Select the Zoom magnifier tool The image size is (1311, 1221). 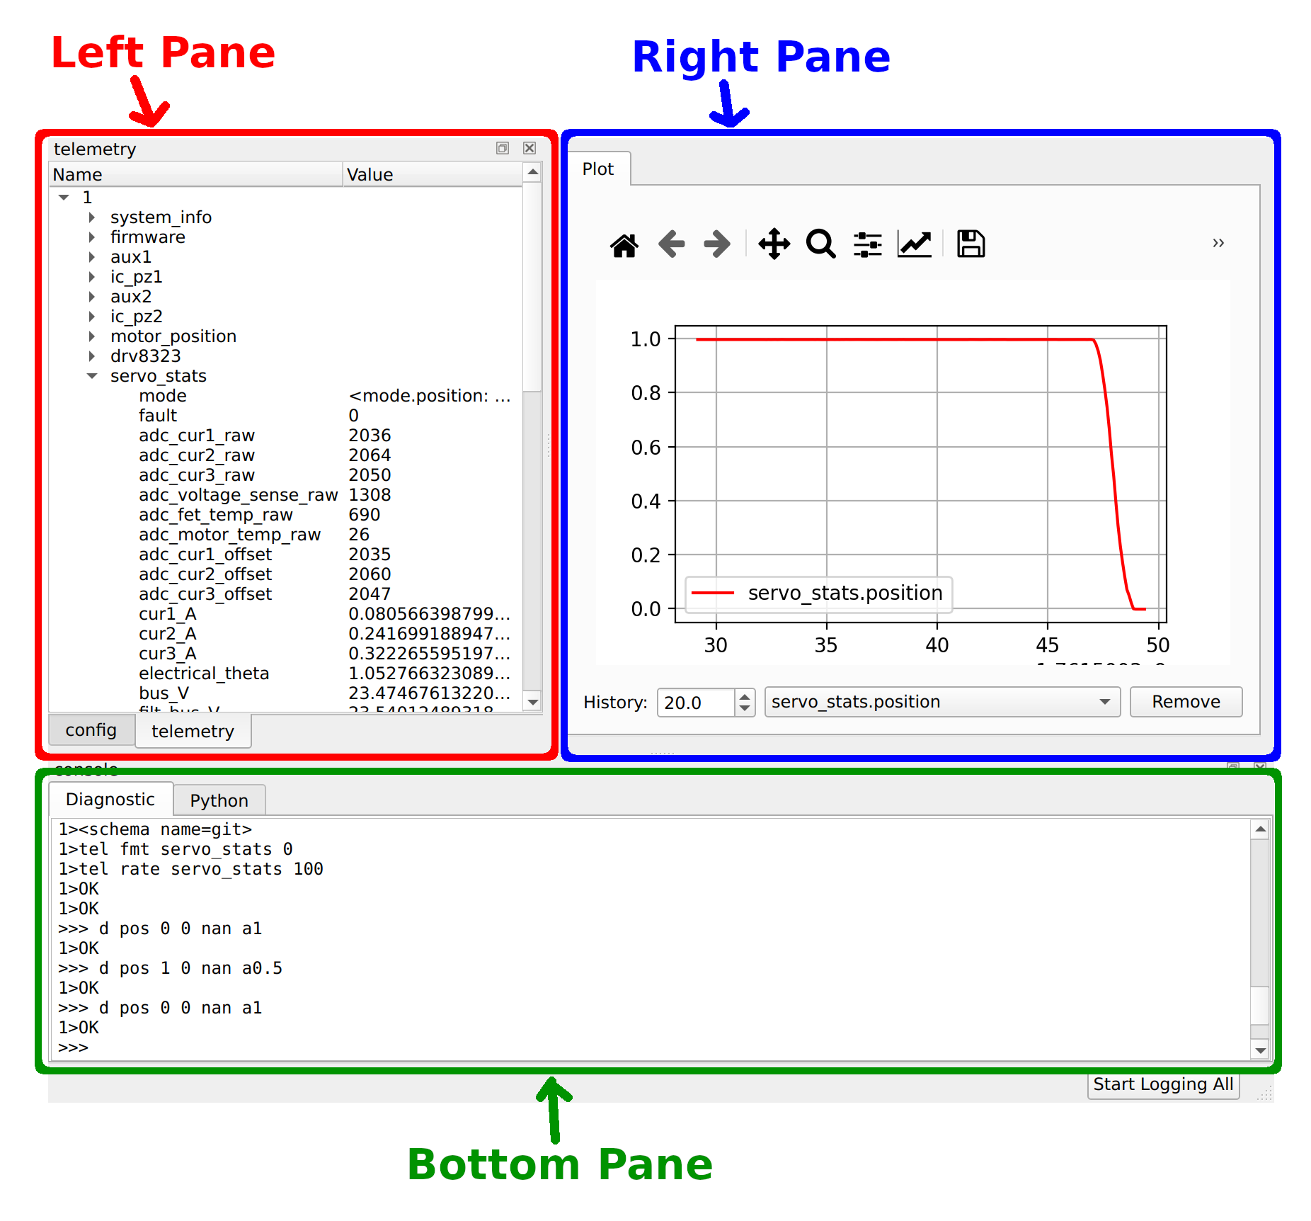tap(820, 244)
